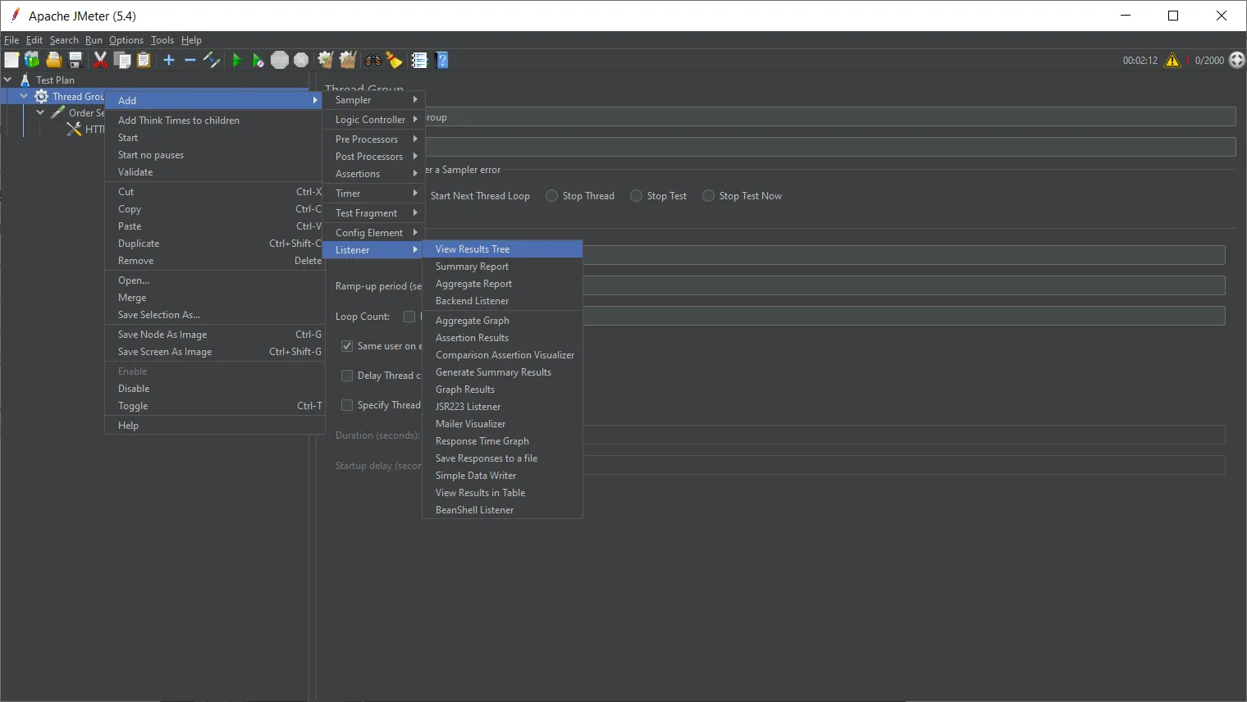Image resolution: width=1247 pixels, height=702 pixels.
Task: Expand the Pre Processors submenu
Action: click(373, 139)
